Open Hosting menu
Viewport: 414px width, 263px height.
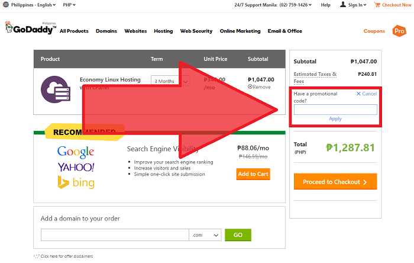click(x=163, y=31)
